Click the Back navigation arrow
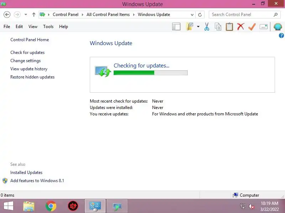The height and width of the screenshot is (213, 285). pyautogui.click(x=7, y=15)
